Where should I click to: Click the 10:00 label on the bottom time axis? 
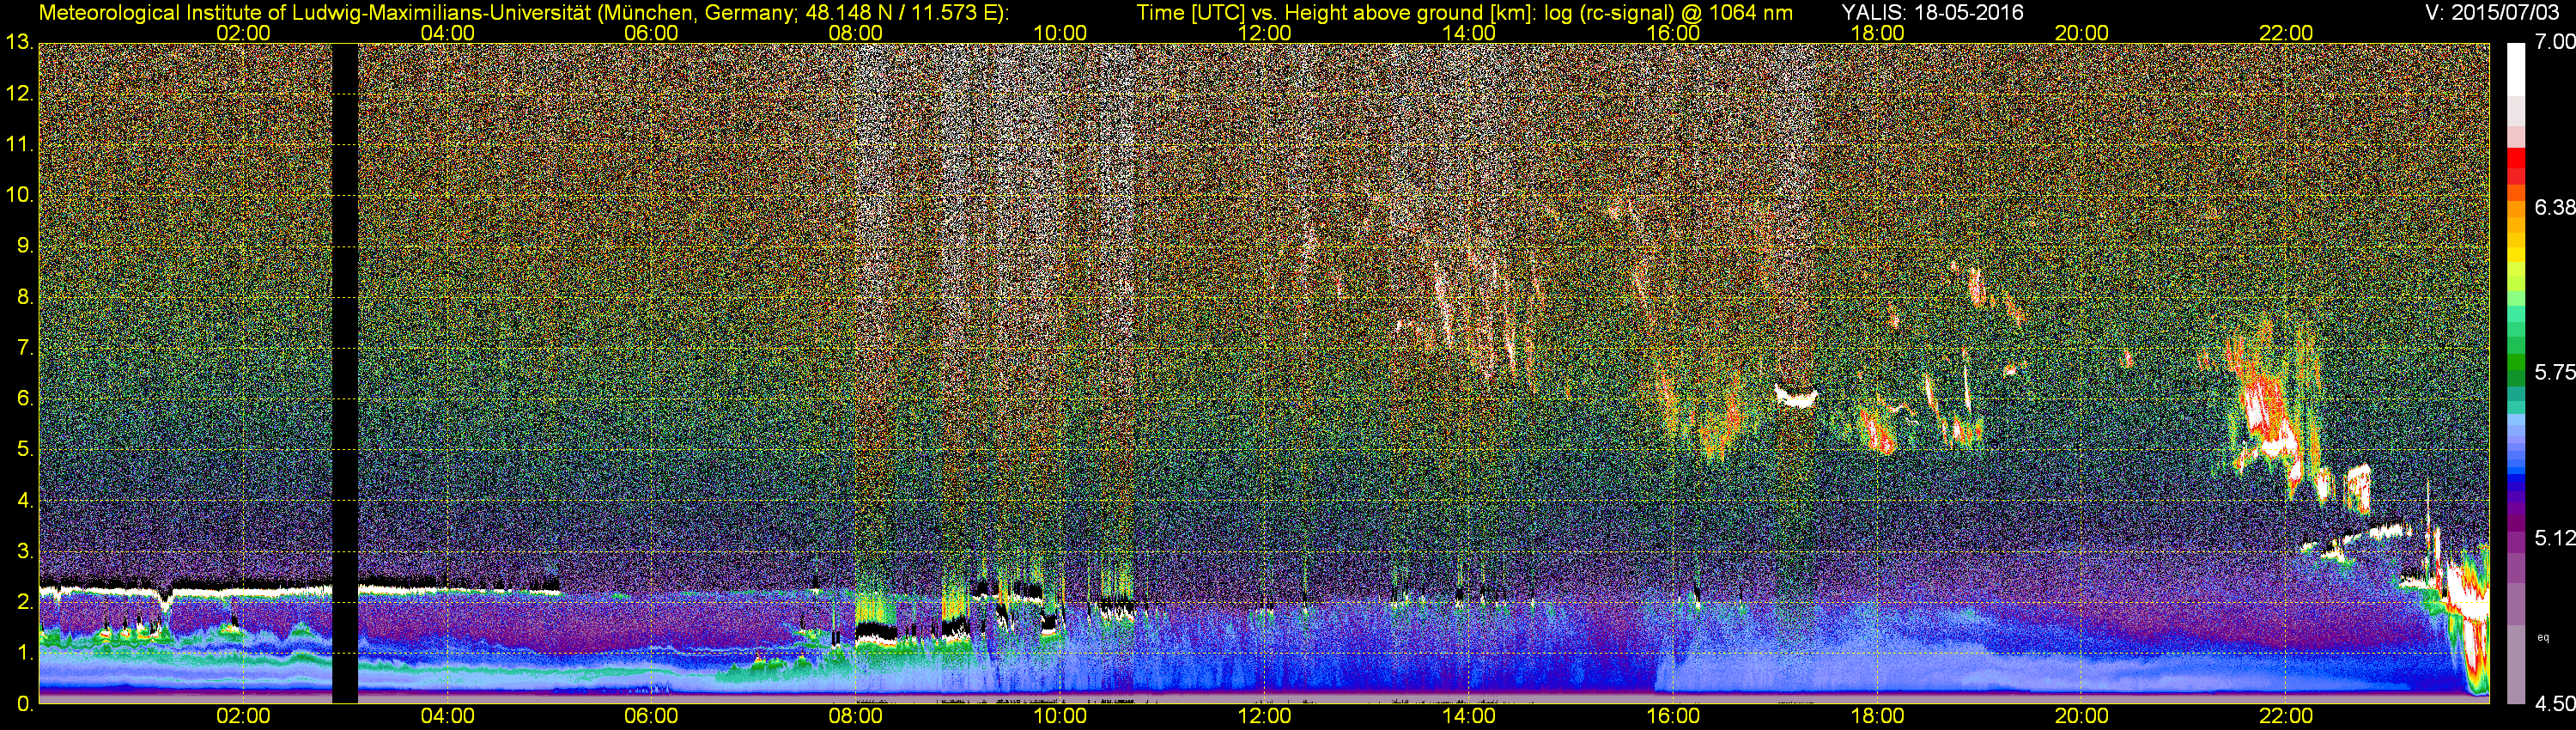click(x=1060, y=716)
